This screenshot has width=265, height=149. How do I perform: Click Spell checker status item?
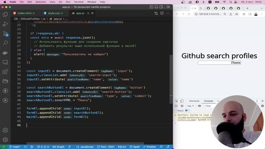click(x=135, y=147)
